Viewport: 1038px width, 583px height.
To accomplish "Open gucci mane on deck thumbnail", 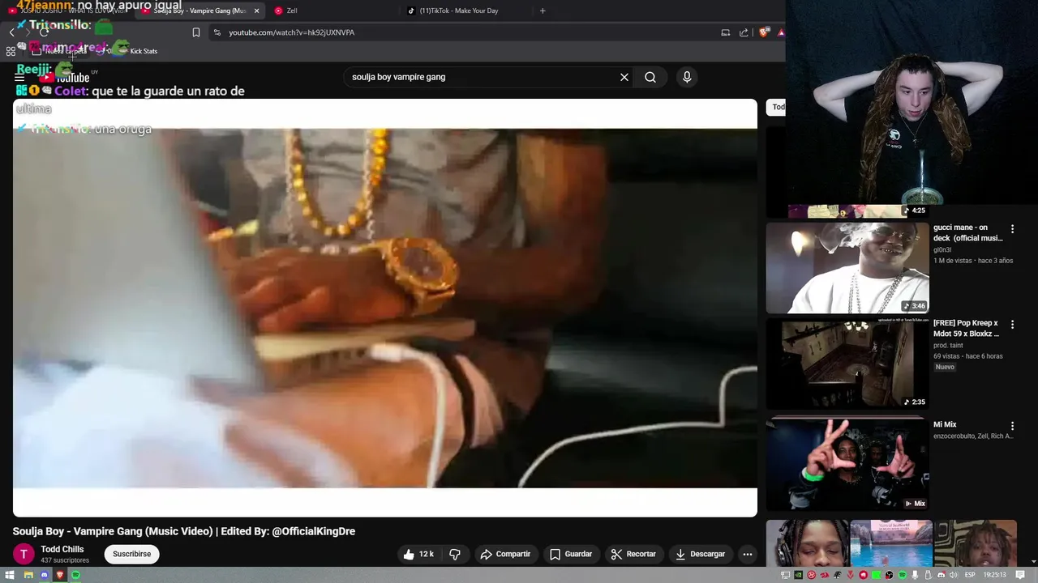I will 847,268.
